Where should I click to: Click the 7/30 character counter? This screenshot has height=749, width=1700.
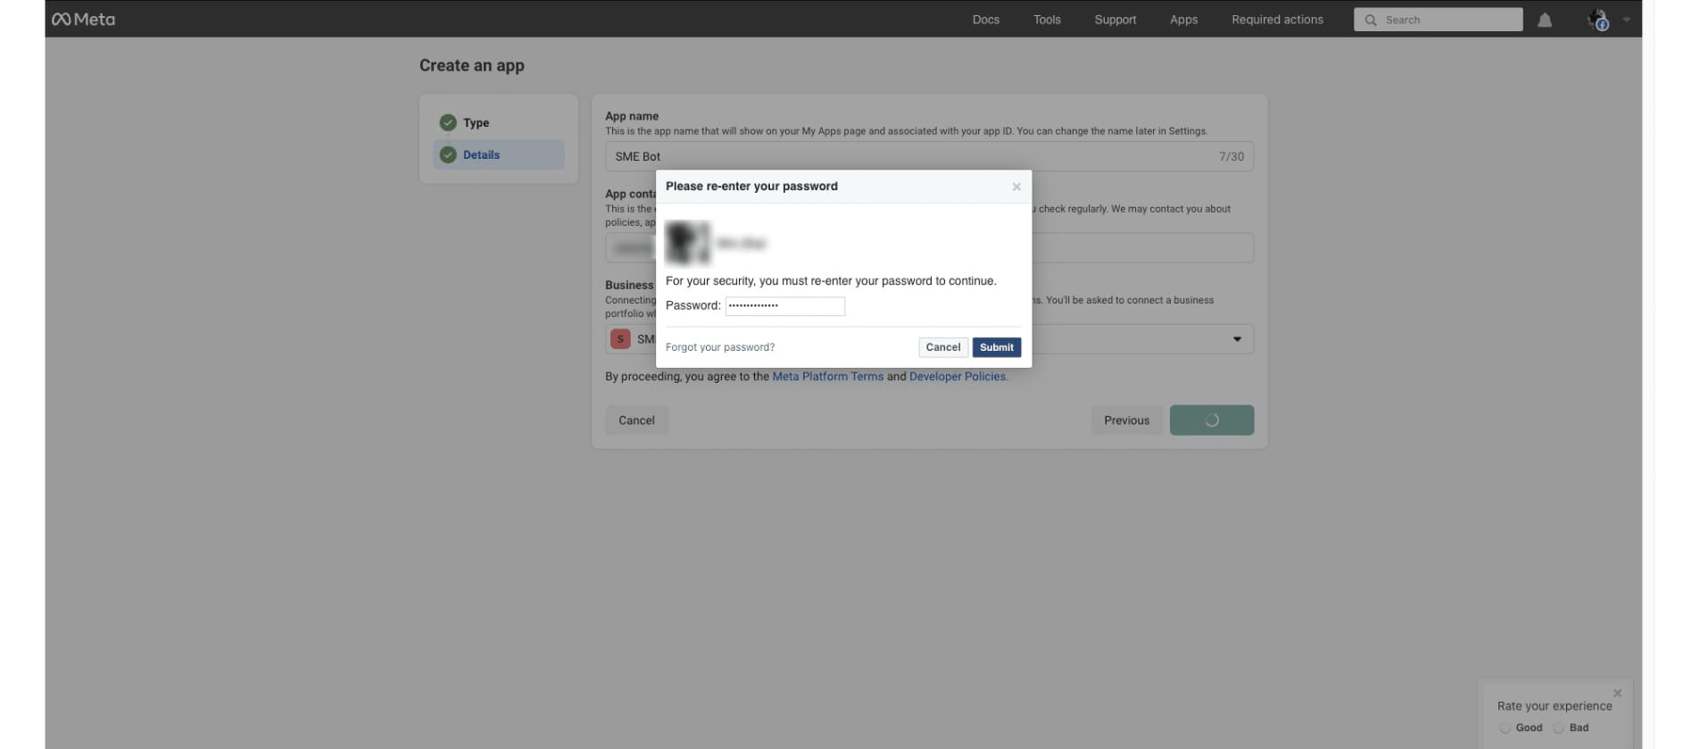(x=1231, y=156)
